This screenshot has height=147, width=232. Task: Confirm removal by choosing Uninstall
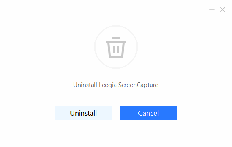click(83, 113)
